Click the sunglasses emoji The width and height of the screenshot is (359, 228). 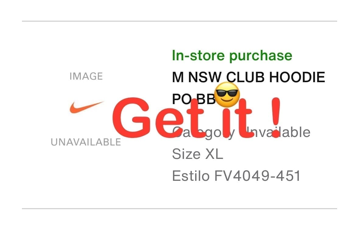coord(227,95)
